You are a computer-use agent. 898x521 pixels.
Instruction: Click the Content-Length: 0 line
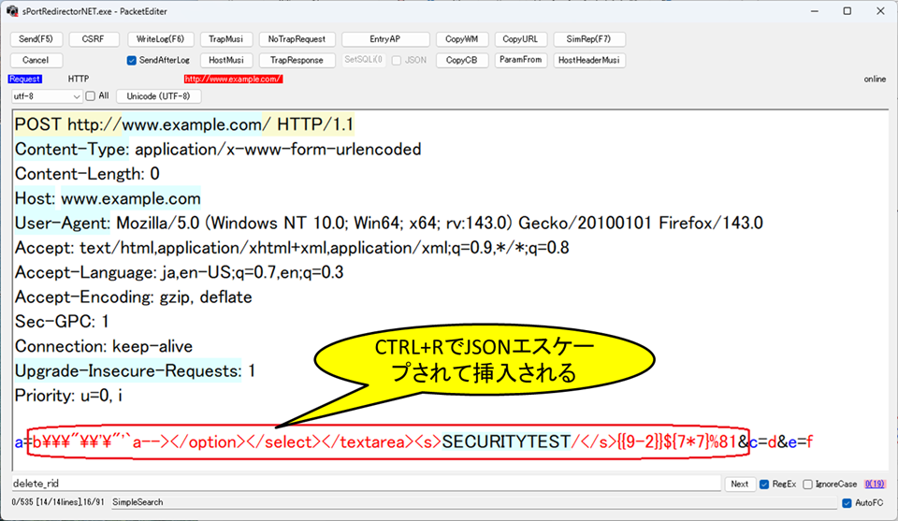pyautogui.click(x=87, y=174)
